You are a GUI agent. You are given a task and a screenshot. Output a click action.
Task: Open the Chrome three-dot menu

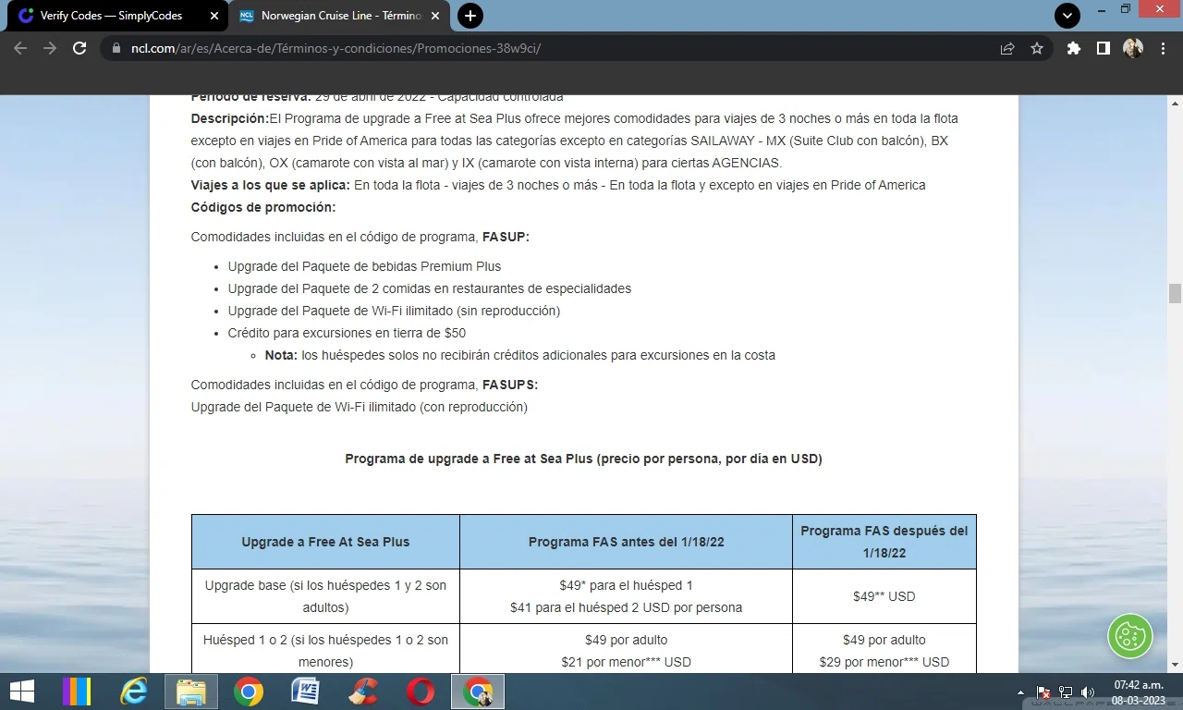(x=1163, y=48)
